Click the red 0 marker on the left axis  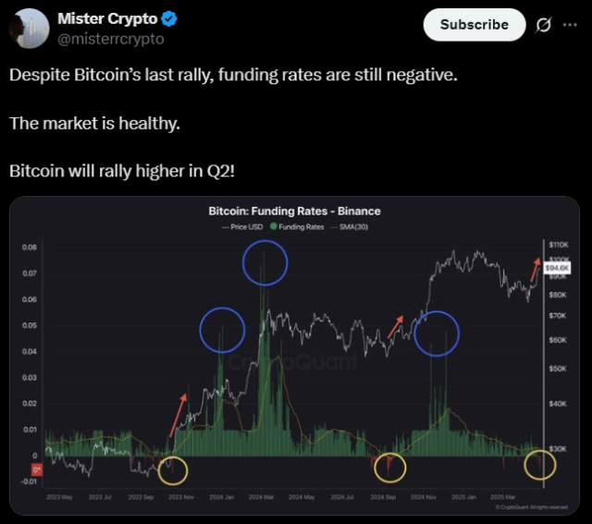pyautogui.click(x=37, y=470)
